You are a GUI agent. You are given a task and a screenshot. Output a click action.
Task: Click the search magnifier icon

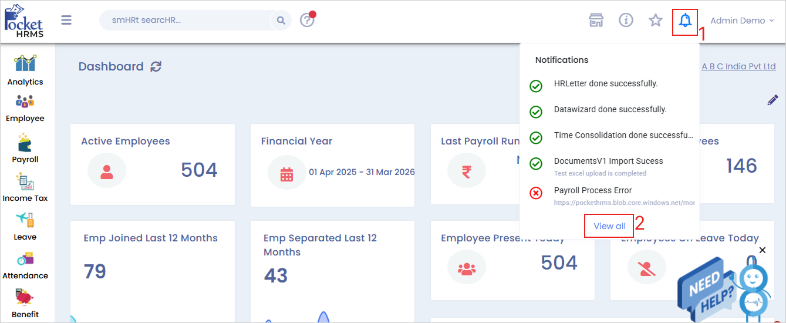point(281,21)
